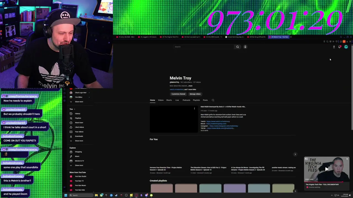Click the Movies & TV icon
The height and width of the screenshot is (198, 353).
(x=71, y=161)
